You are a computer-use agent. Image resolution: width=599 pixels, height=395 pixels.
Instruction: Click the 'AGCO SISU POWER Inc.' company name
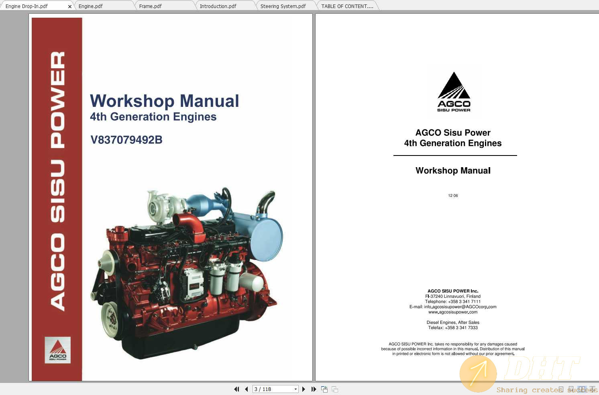click(x=453, y=291)
